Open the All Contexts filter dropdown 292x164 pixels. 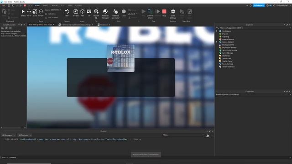25,135
